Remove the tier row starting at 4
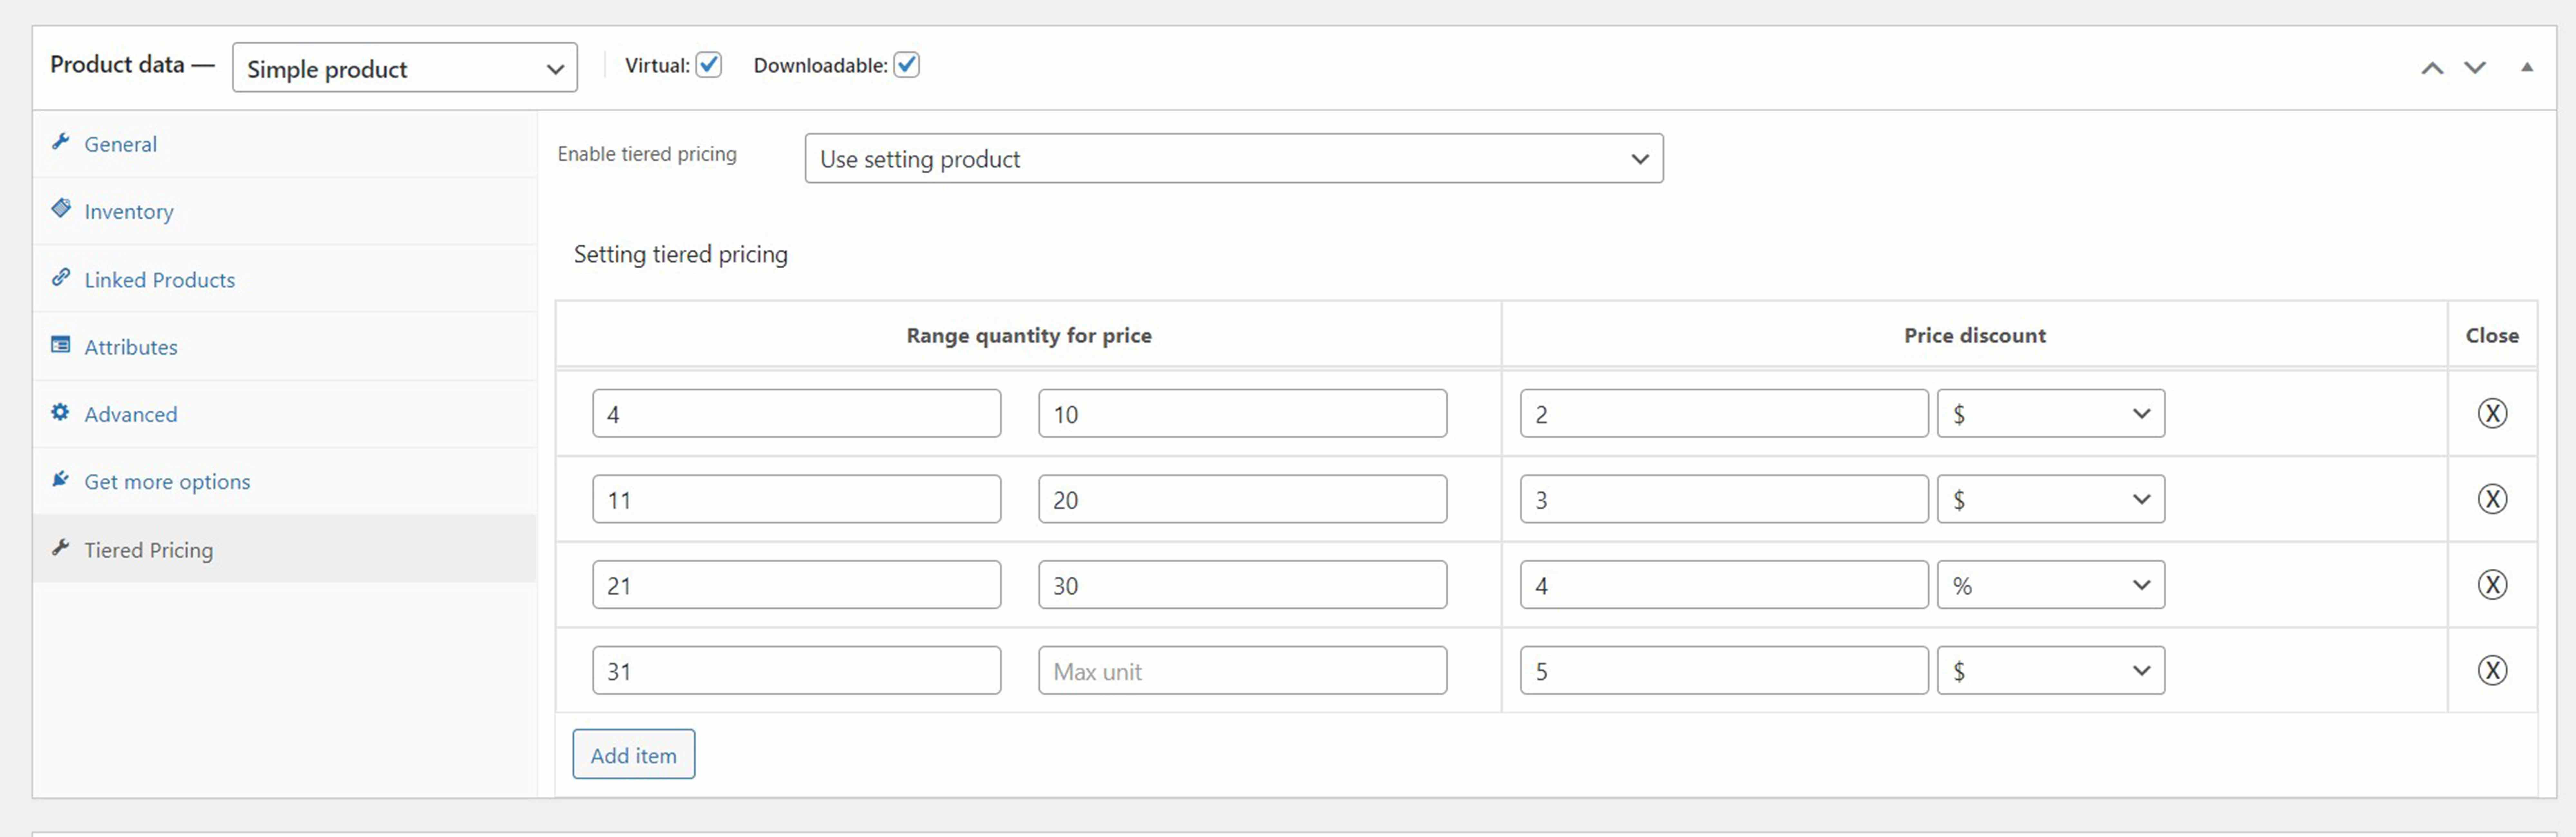Screen dimensions: 2576x837 tap(2492, 413)
